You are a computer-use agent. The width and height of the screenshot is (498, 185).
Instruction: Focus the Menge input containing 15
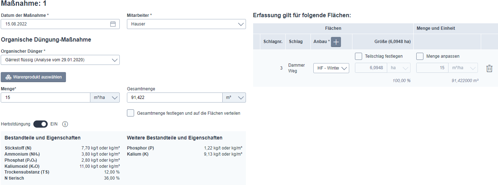[x=46, y=98]
